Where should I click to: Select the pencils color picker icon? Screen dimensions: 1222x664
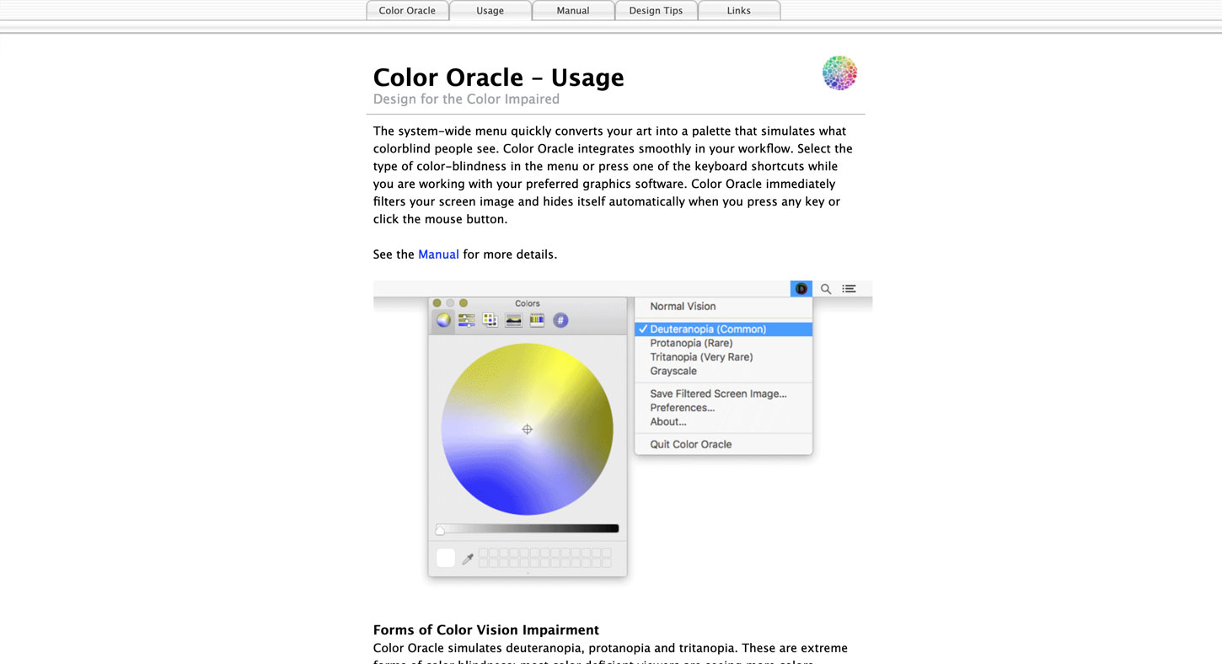coord(537,320)
